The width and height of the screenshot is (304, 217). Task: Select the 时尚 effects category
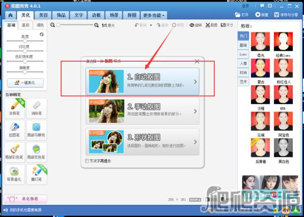243,73
